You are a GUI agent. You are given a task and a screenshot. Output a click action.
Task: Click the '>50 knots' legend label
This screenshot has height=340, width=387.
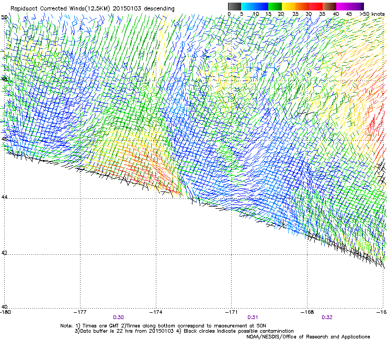coord(372,14)
